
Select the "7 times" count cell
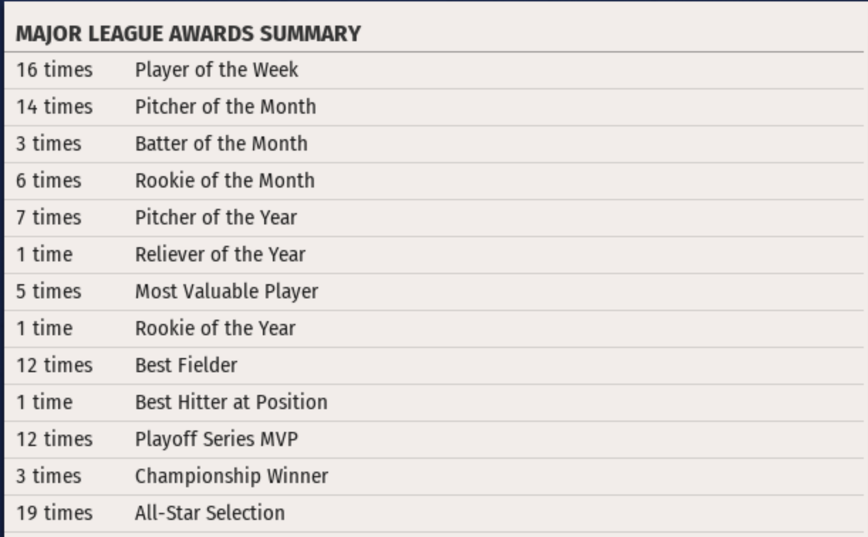click(48, 217)
